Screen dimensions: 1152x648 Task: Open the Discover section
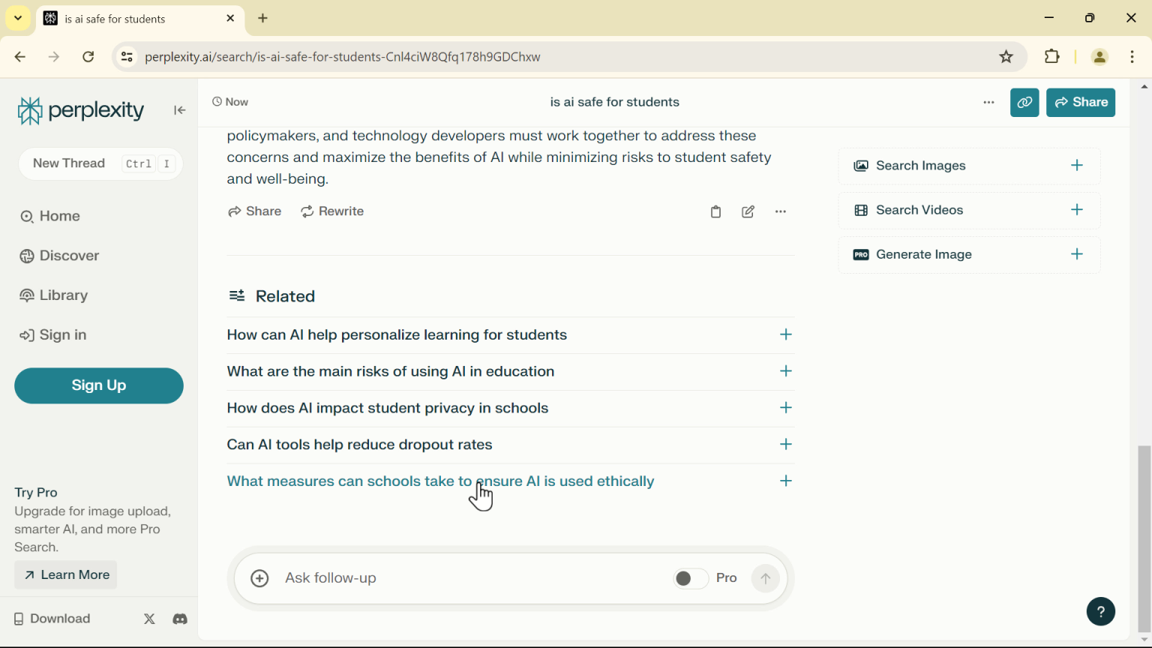(68, 256)
